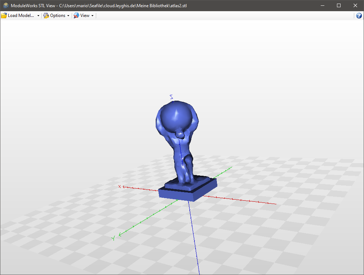Click the View cube icon
Viewport: 364px width, 275px height.
tap(76, 16)
